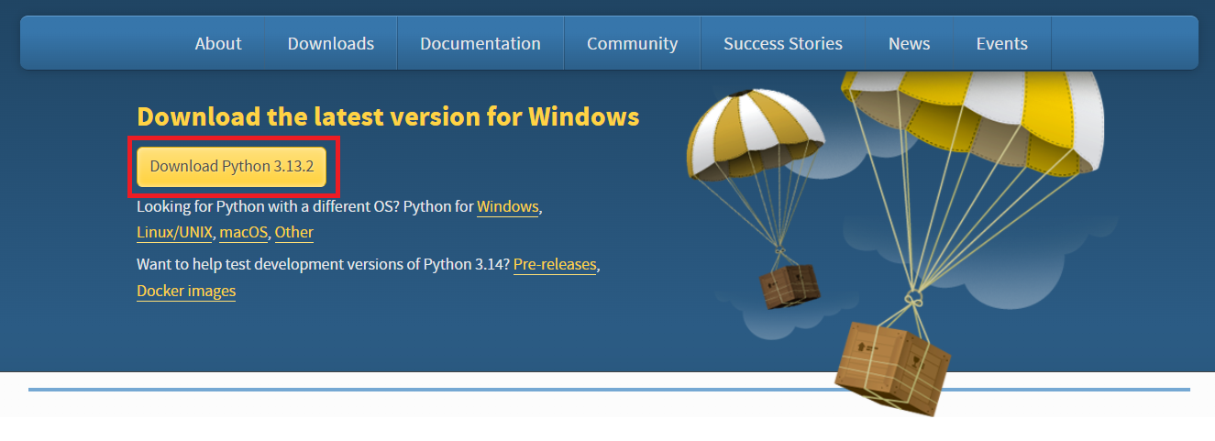Follow the Linux/UNIX link
Screen dimensions: 1215x441
point(175,233)
